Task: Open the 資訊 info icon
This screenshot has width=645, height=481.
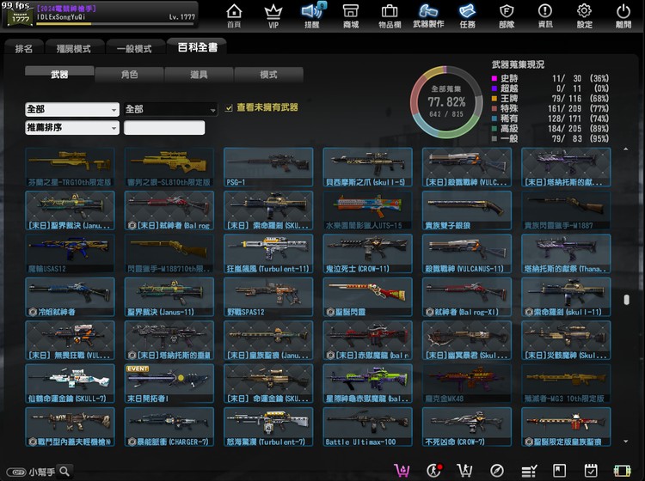Action: pyautogui.click(x=545, y=15)
